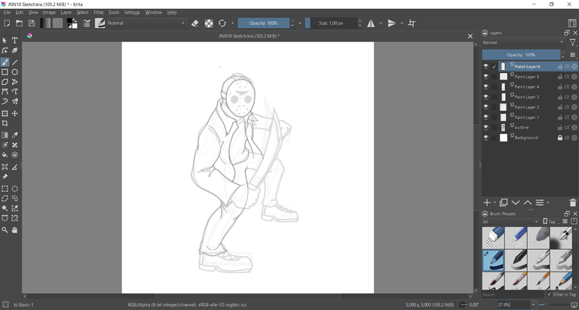Toggle preserve alpha in toolbar
The image size is (579, 310).
[x=209, y=23]
